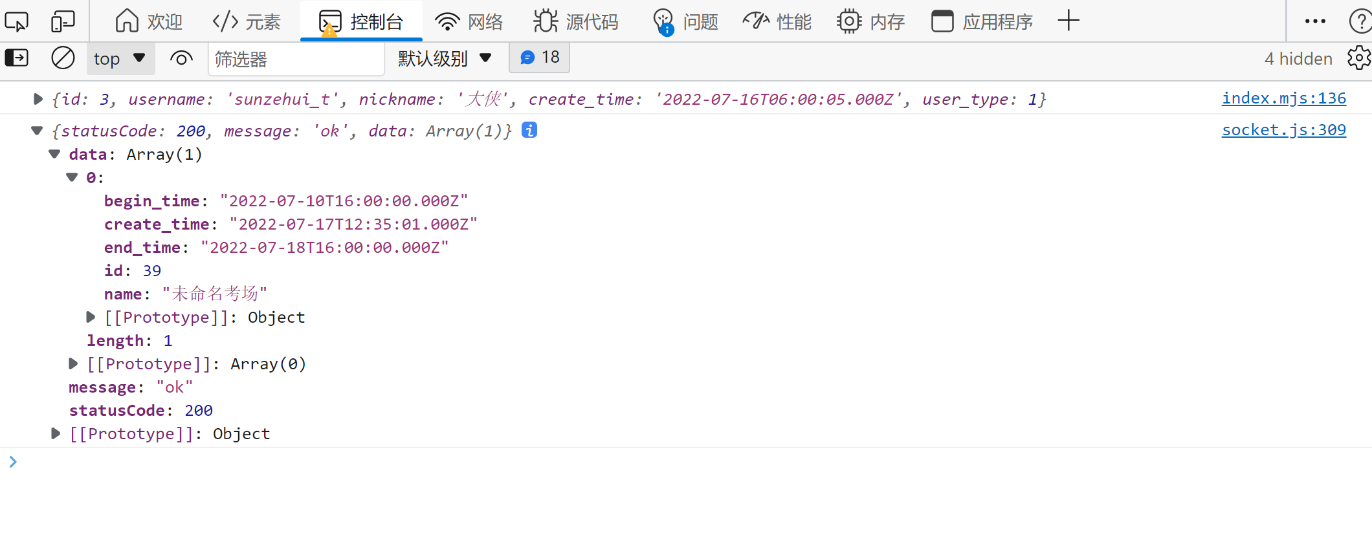Open the top context dropdown
Viewport: 1372px width, 542px height.
(120, 59)
